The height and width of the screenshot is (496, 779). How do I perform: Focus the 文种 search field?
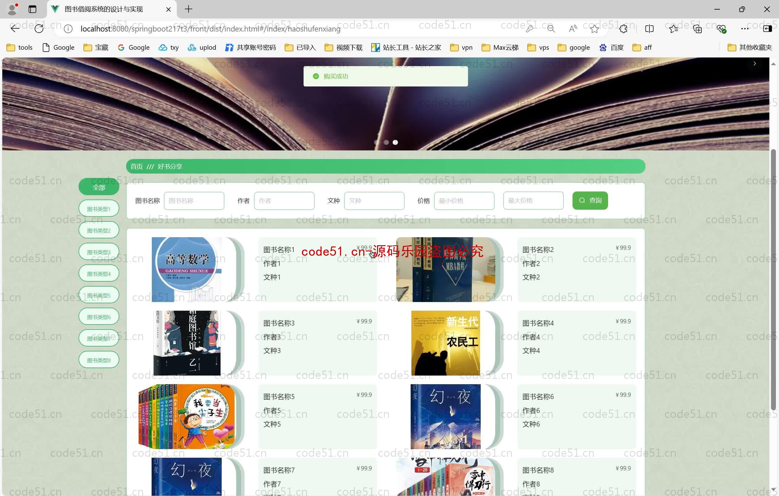tap(374, 201)
